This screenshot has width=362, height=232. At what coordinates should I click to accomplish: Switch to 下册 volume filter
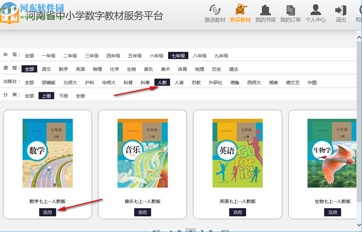[x=63, y=96]
